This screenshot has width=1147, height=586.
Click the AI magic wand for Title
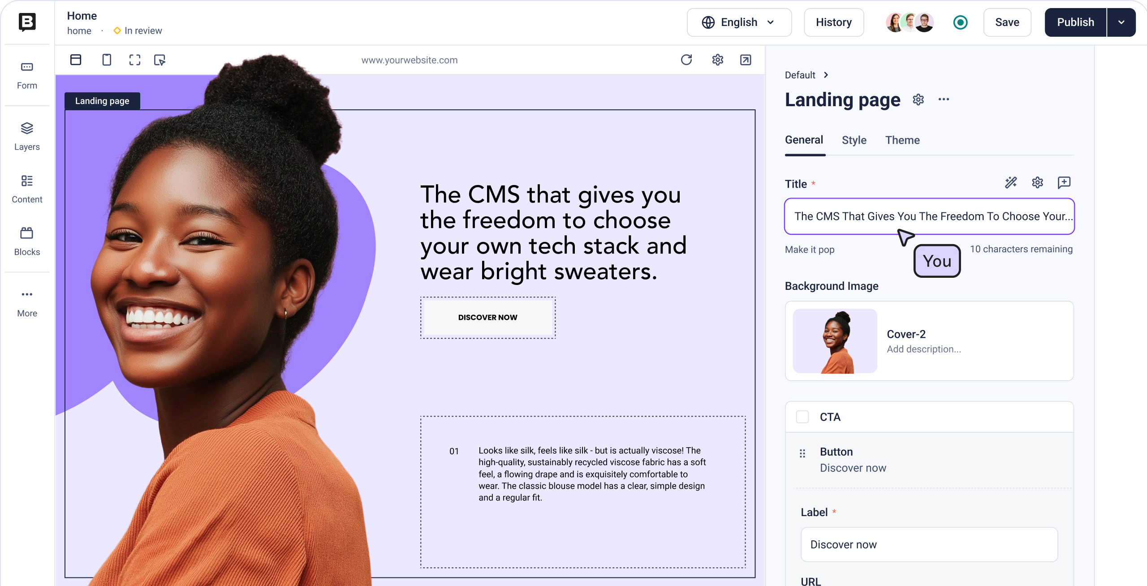point(1011,182)
